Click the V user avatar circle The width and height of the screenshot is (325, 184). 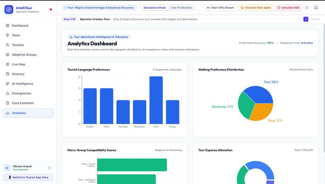7,168
